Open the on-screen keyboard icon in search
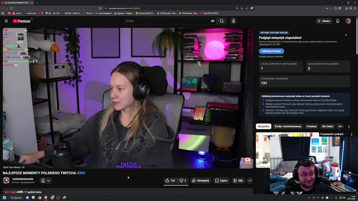Viewport: 358px width, 201px height. [213, 21]
